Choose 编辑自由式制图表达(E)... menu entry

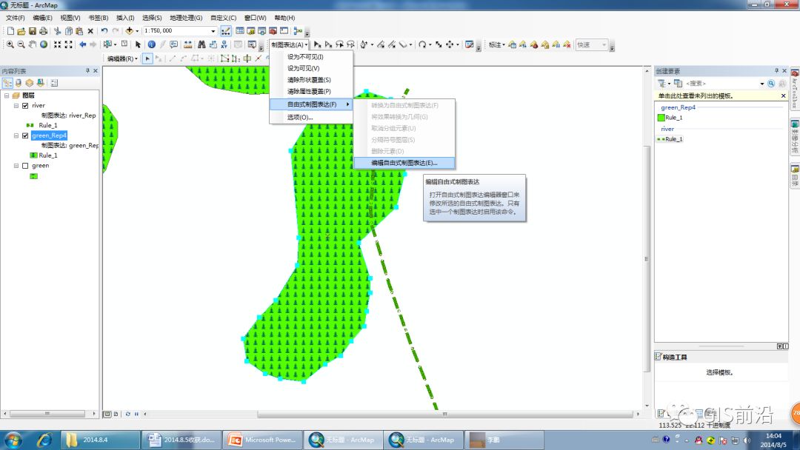point(404,163)
